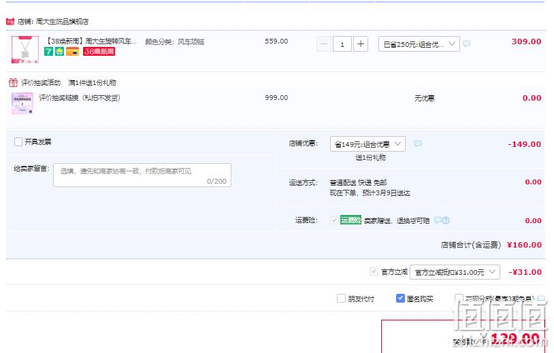Screen dimensions: 554x353
Task: Click the 店铺合计 ¥160.00 amount
Action: (x=524, y=245)
